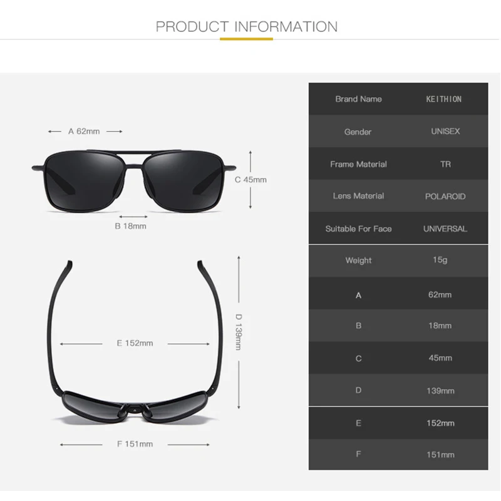This screenshot has height=501, width=501.
Task: Click the A 62mm lens width label
Action: click(x=84, y=132)
